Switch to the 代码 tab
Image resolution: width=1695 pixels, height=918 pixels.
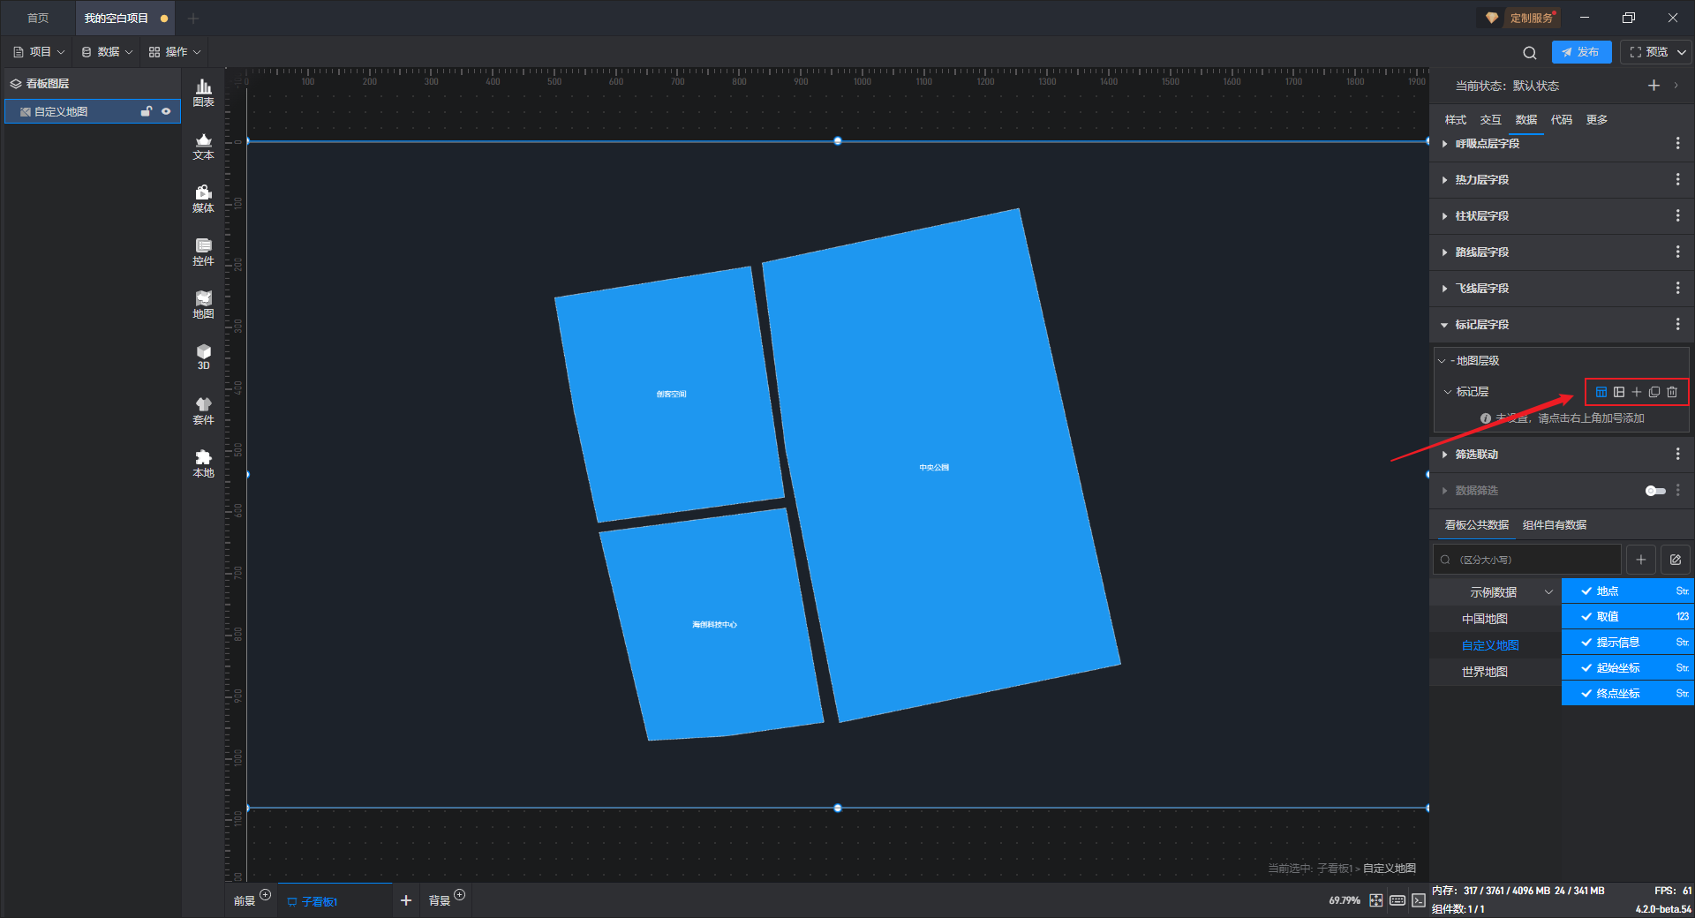coord(1561,120)
